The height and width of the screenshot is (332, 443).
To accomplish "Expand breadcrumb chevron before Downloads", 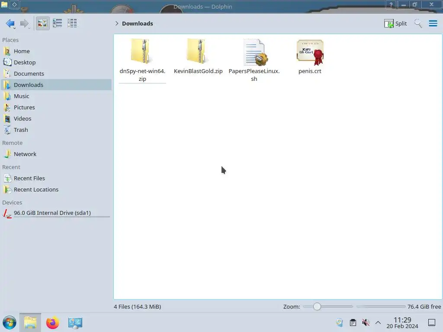I will coord(117,23).
